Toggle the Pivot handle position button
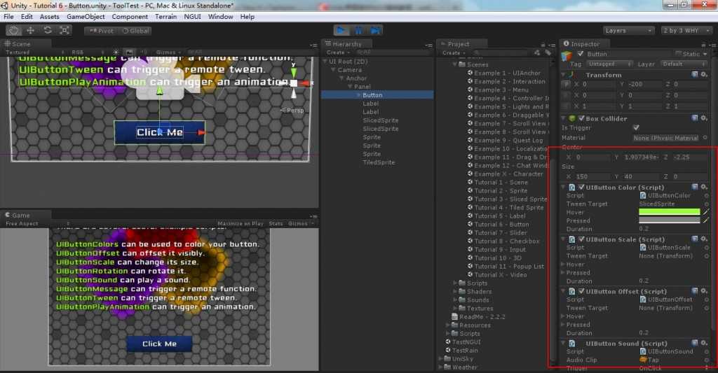This screenshot has width=718, height=373. click(101, 31)
